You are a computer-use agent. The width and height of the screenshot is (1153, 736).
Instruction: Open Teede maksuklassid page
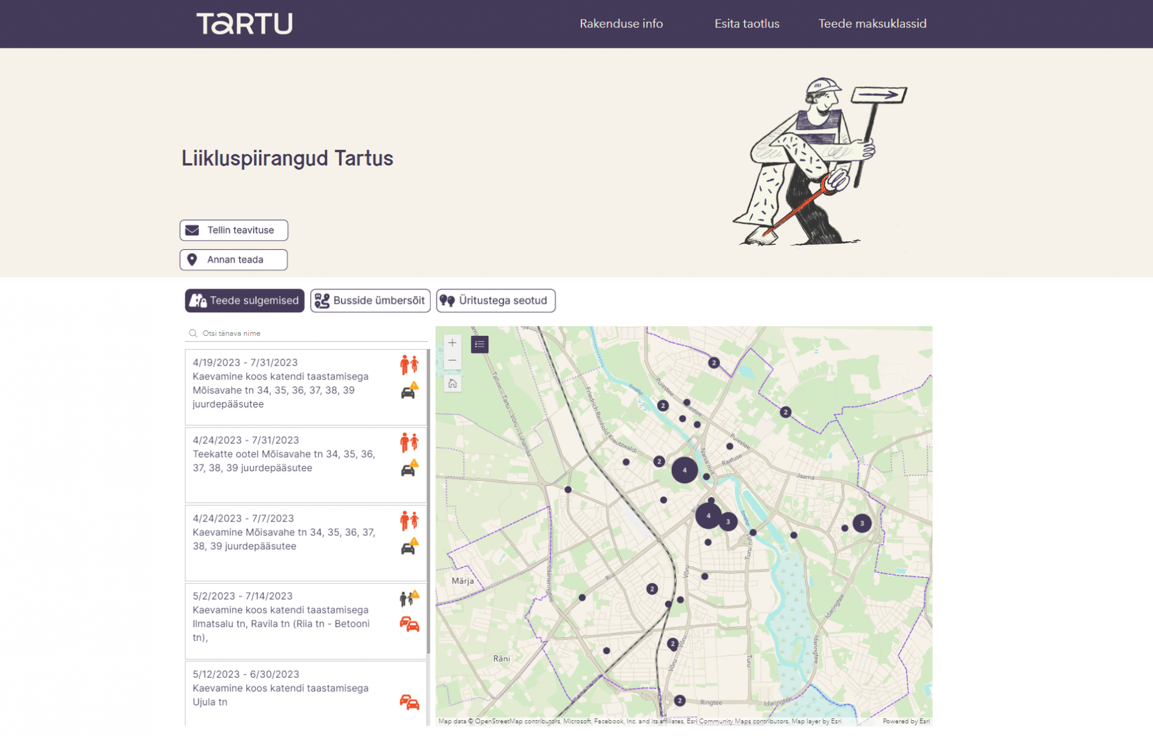coord(871,24)
